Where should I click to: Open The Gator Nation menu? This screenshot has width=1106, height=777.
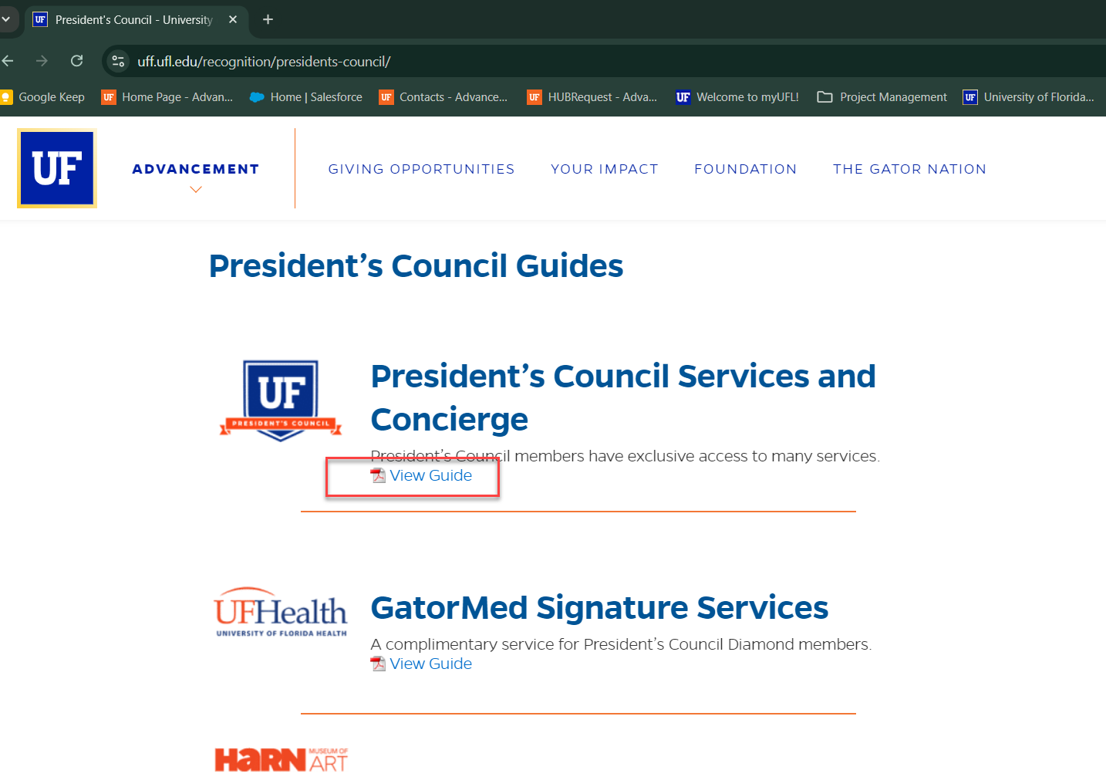tap(909, 169)
